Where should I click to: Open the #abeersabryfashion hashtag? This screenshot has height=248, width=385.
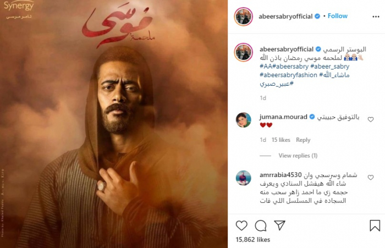(289, 75)
